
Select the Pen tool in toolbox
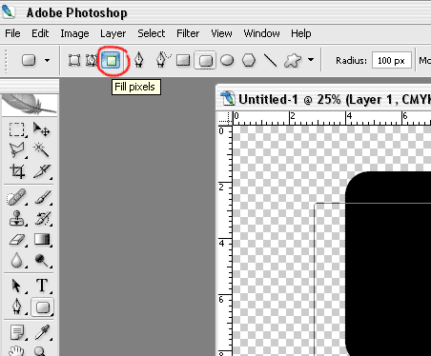pyautogui.click(x=16, y=307)
